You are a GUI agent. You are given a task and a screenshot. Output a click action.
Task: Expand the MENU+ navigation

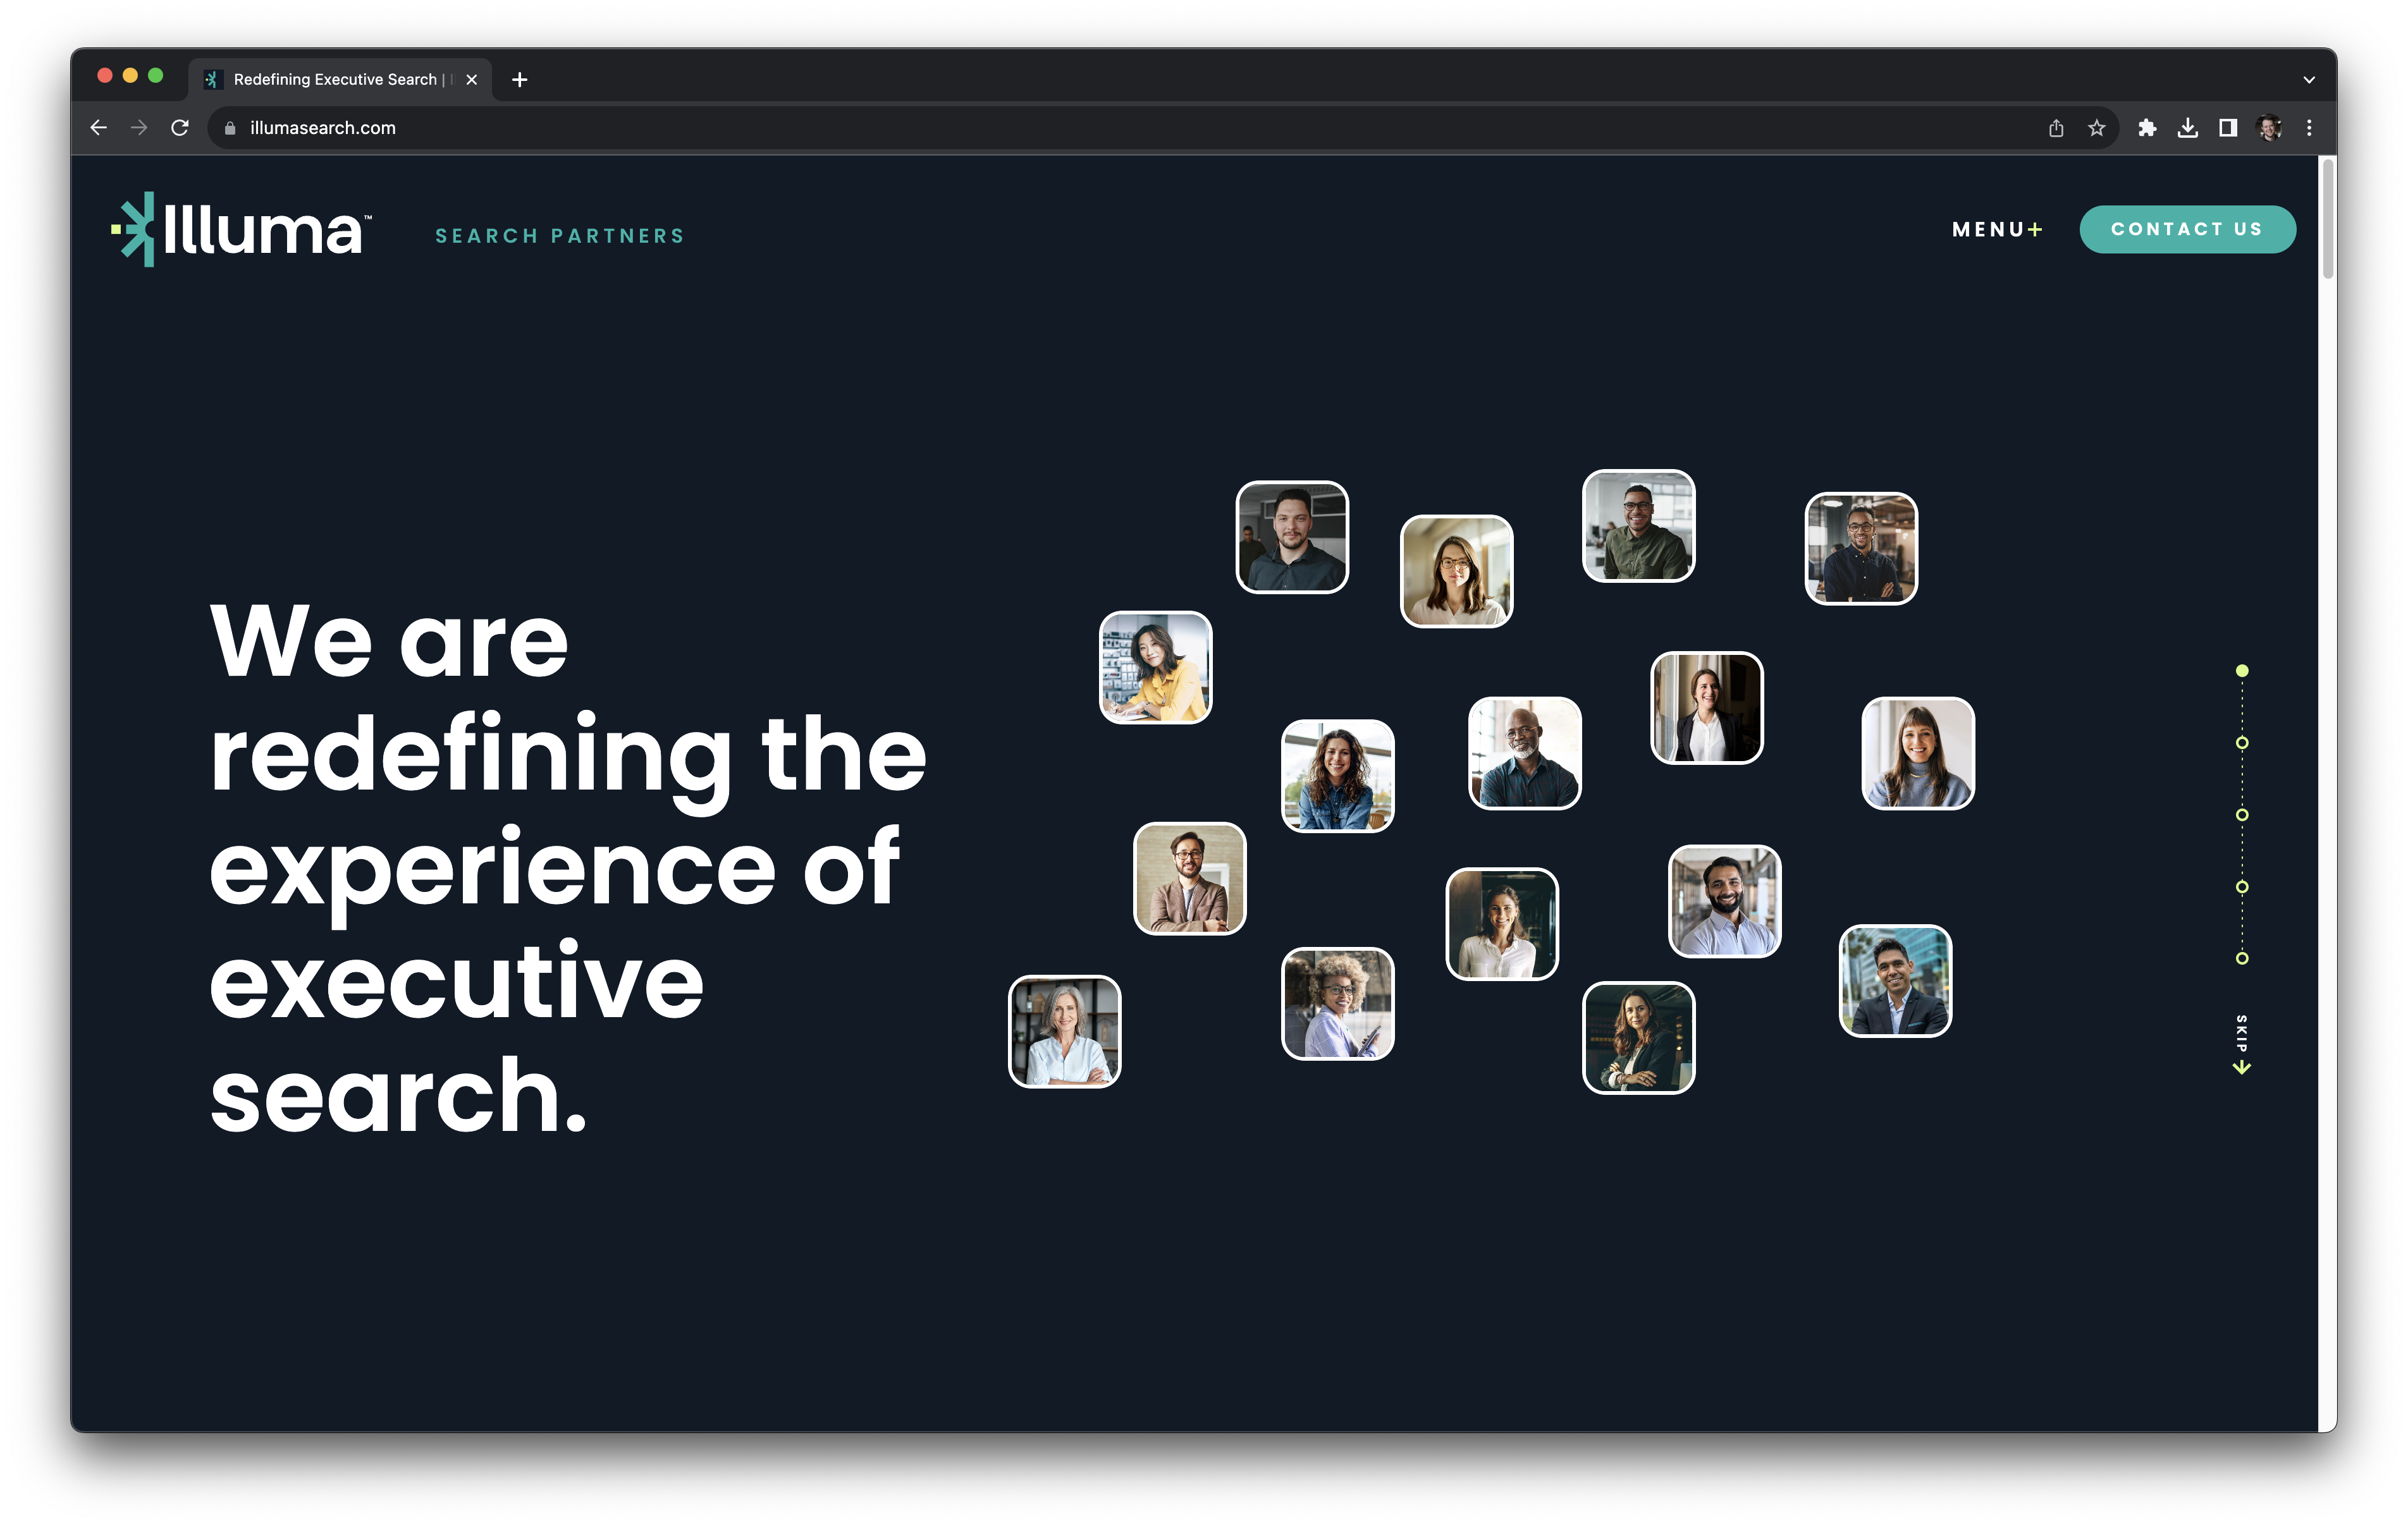[1996, 230]
